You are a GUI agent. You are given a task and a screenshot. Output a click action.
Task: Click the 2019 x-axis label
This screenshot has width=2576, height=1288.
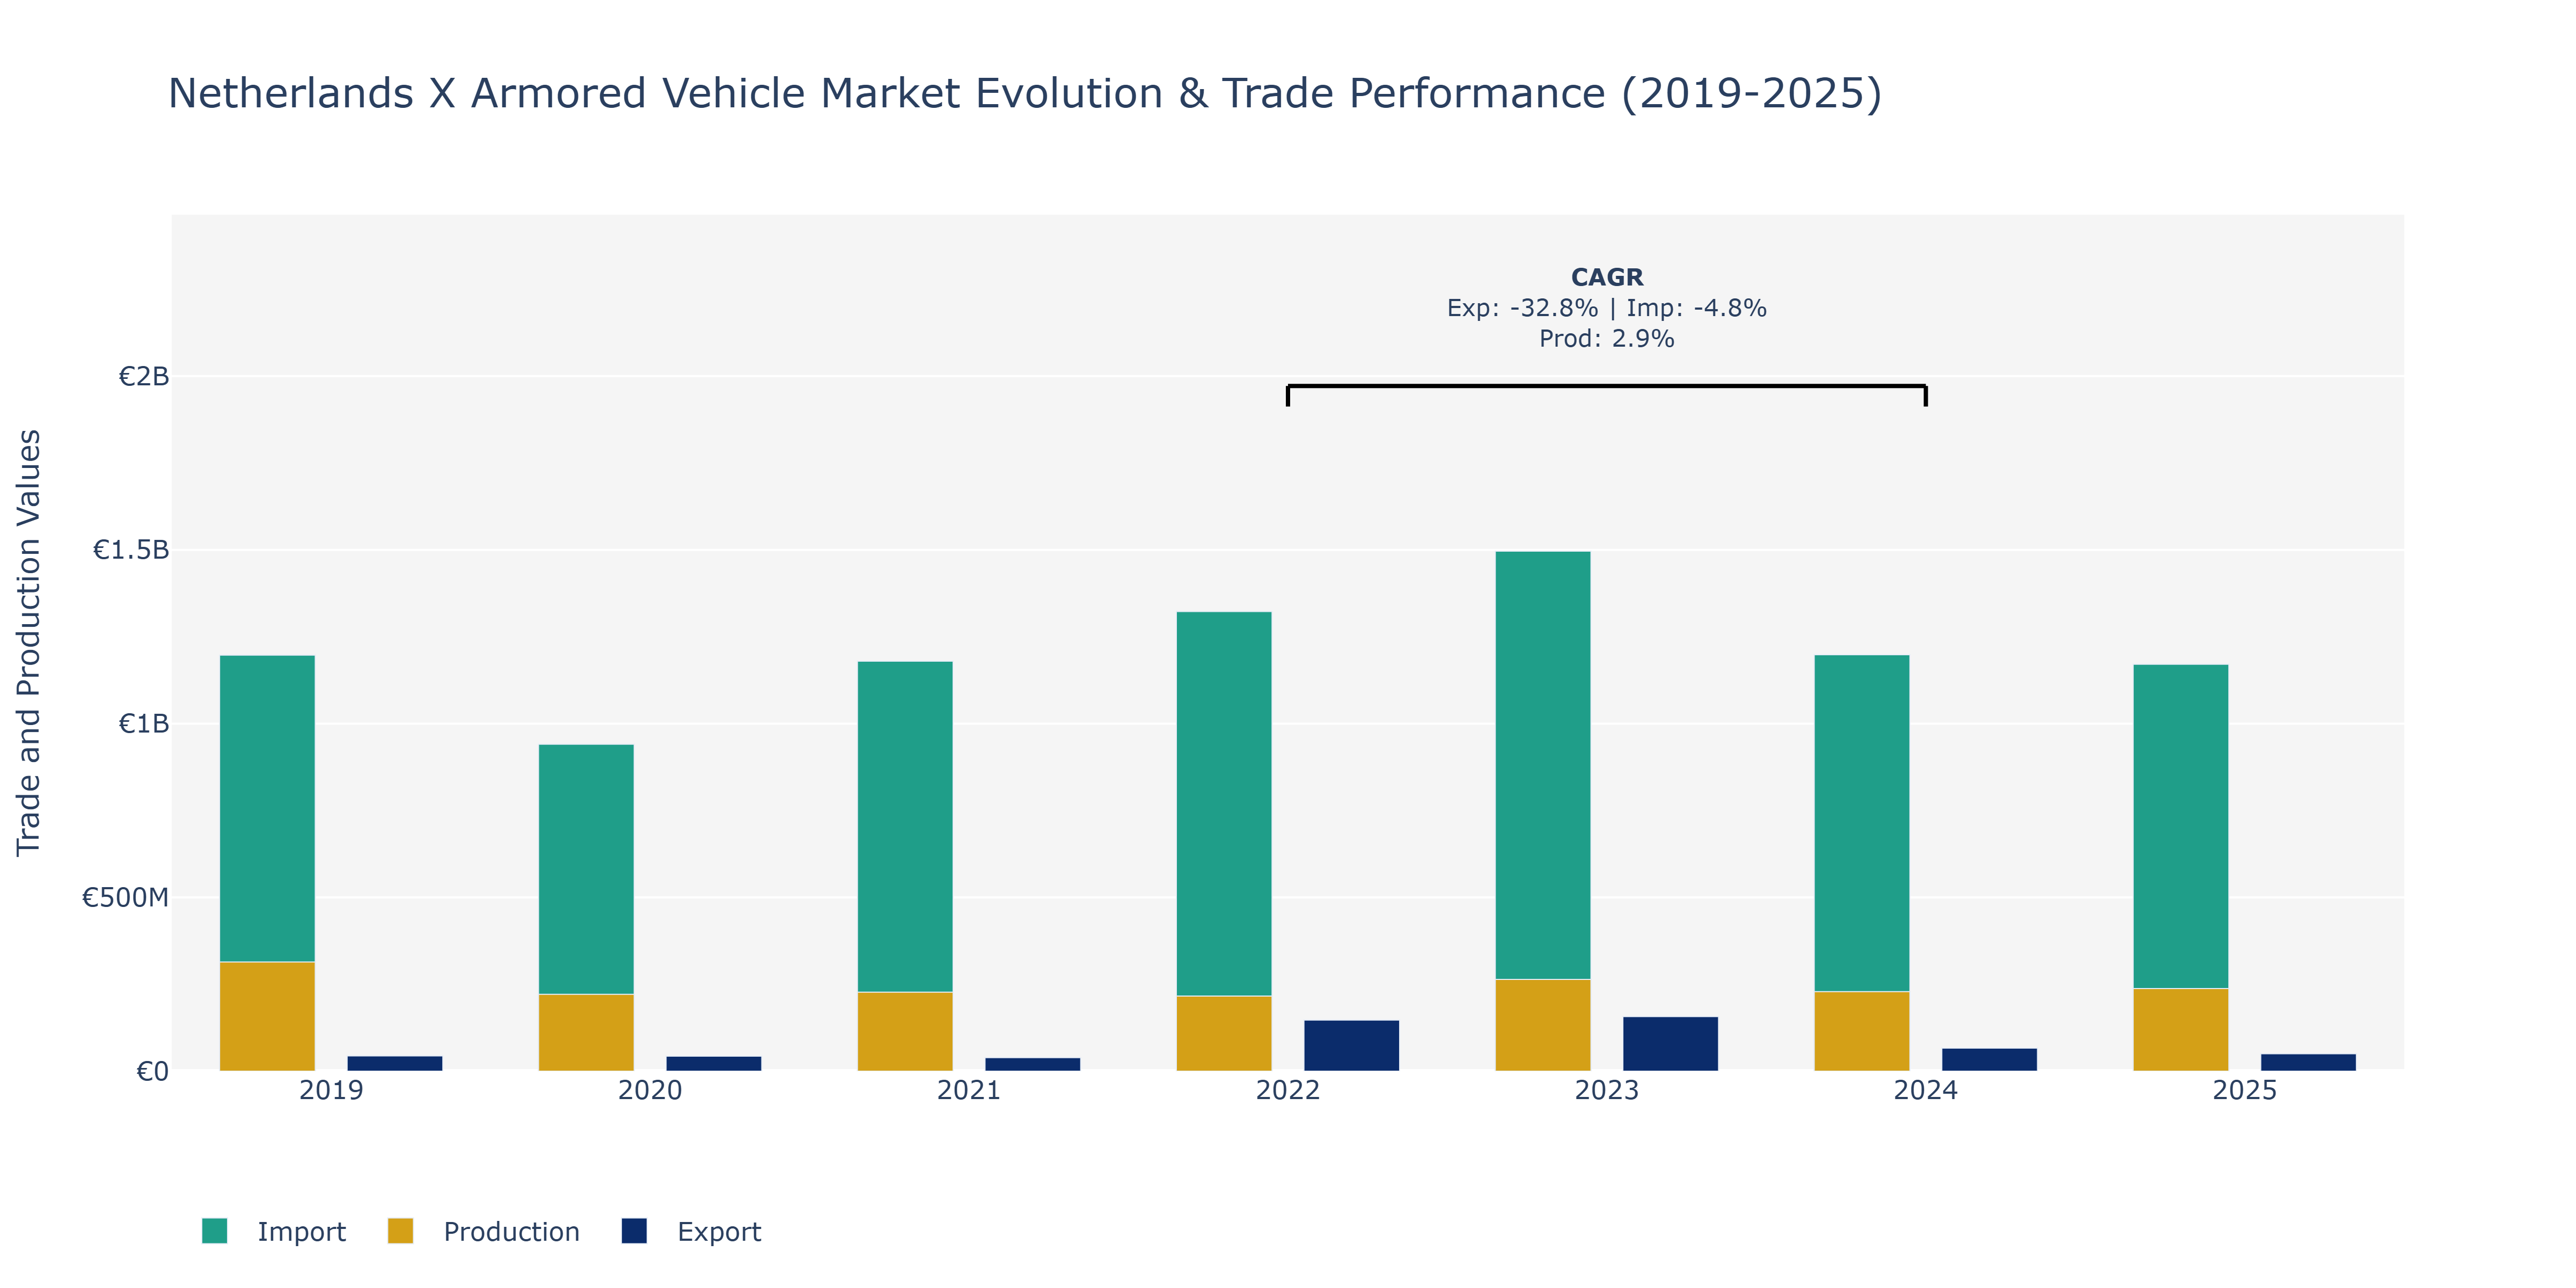331,1090
